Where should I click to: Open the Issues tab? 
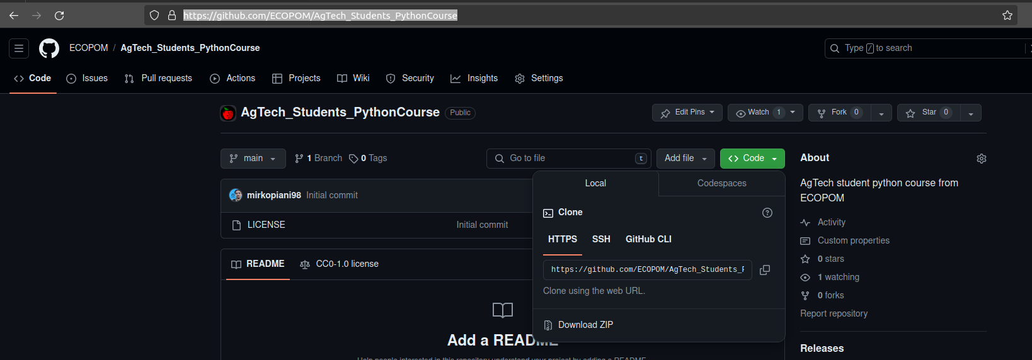(87, 78)
